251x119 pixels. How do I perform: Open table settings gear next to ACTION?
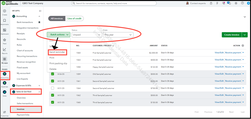[x=243, y=46]
